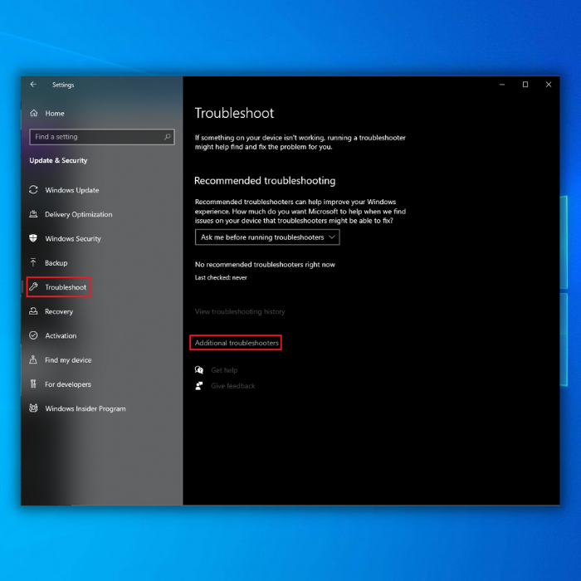Click the For developers icon
This screenshot has height=581, width=581.
click(x=33, y=383)
